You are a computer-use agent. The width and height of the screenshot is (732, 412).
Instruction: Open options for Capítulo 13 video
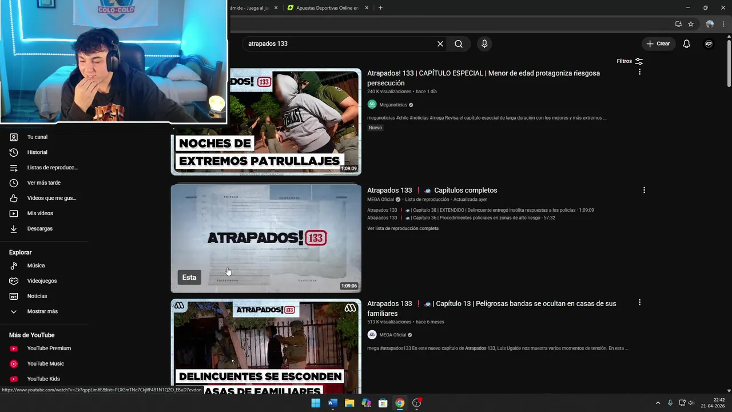(x=639, y=302)
